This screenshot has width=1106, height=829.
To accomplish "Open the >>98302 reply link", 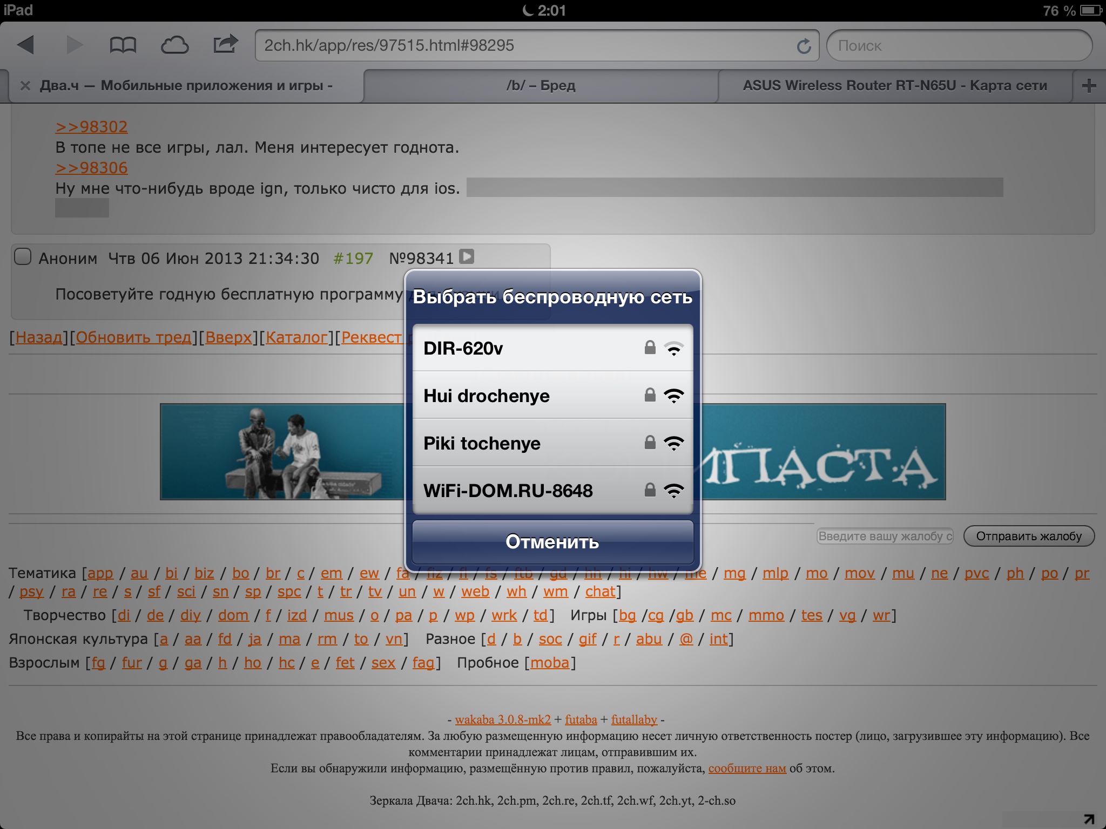I will tap(91, 127).
